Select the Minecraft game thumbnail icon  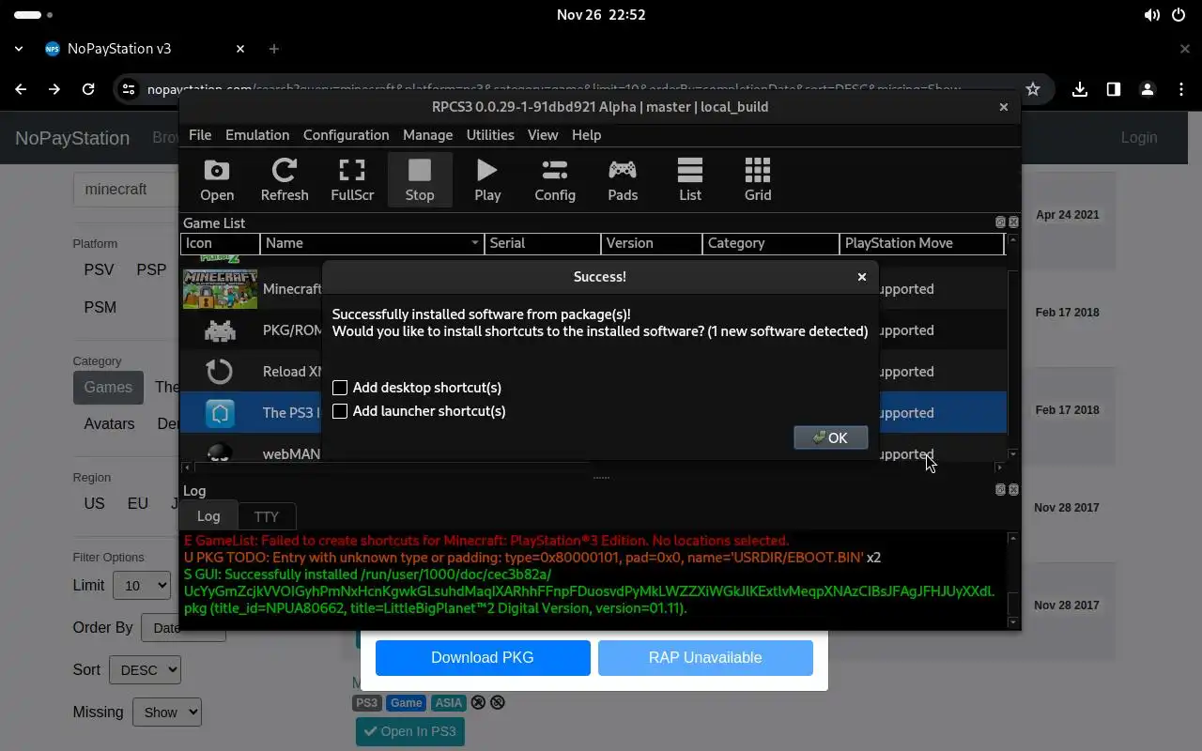click(x=220, y=289)
